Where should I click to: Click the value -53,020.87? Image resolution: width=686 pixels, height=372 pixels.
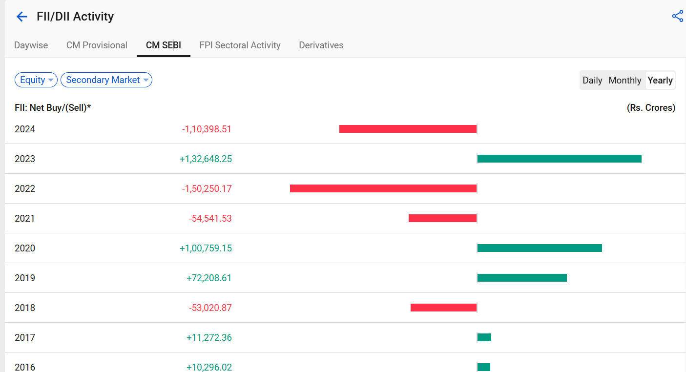point(210,308)
